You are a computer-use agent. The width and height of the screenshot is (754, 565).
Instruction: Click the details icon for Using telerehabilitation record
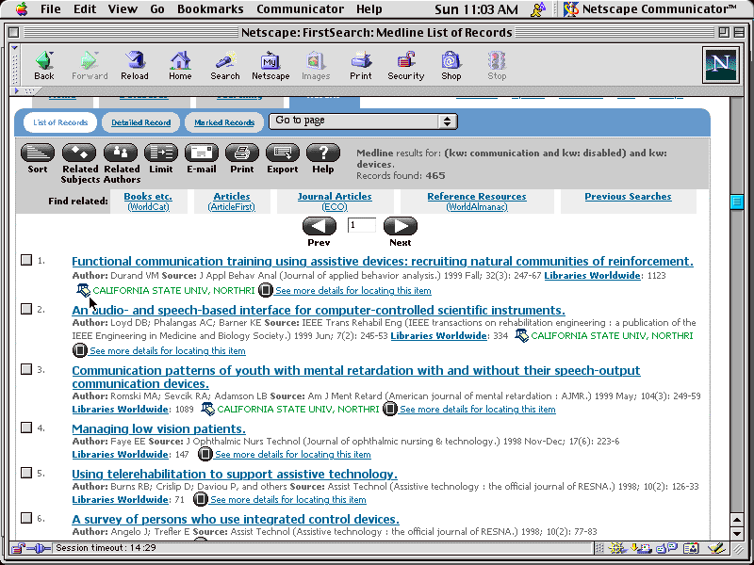[x=200, y=499]
